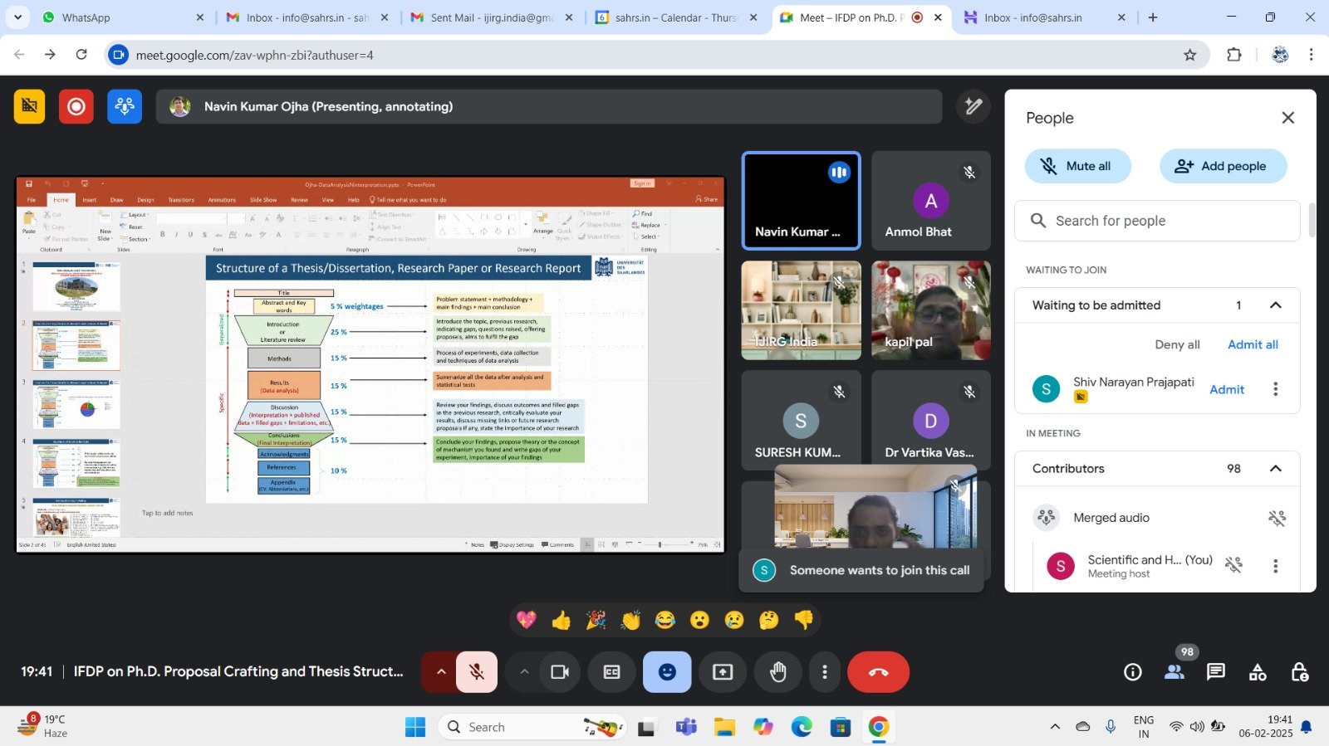Open the activities shapes icon
1329x746 pixels.
pos(1258,672)
